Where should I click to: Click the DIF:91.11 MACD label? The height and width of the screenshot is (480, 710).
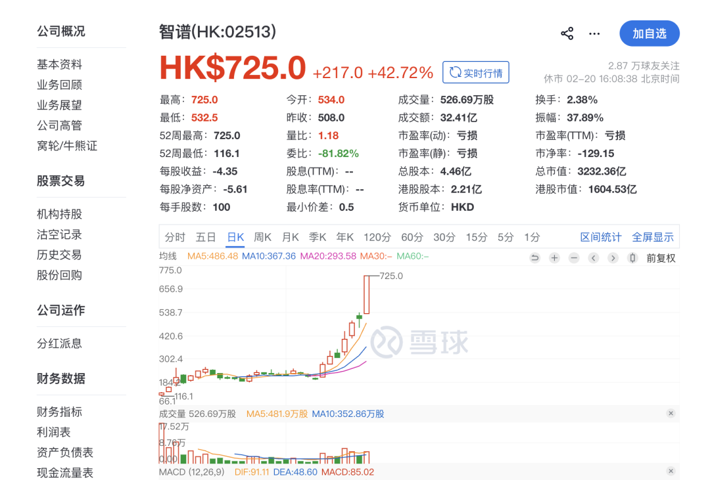pos(251,472)
